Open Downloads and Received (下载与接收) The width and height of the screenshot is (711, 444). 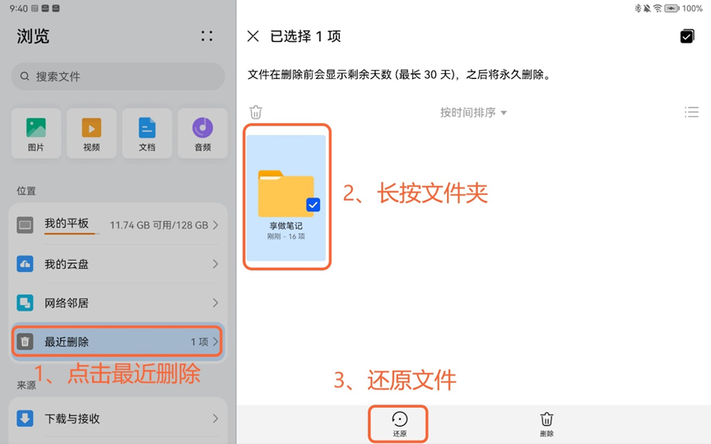[118, 419]
